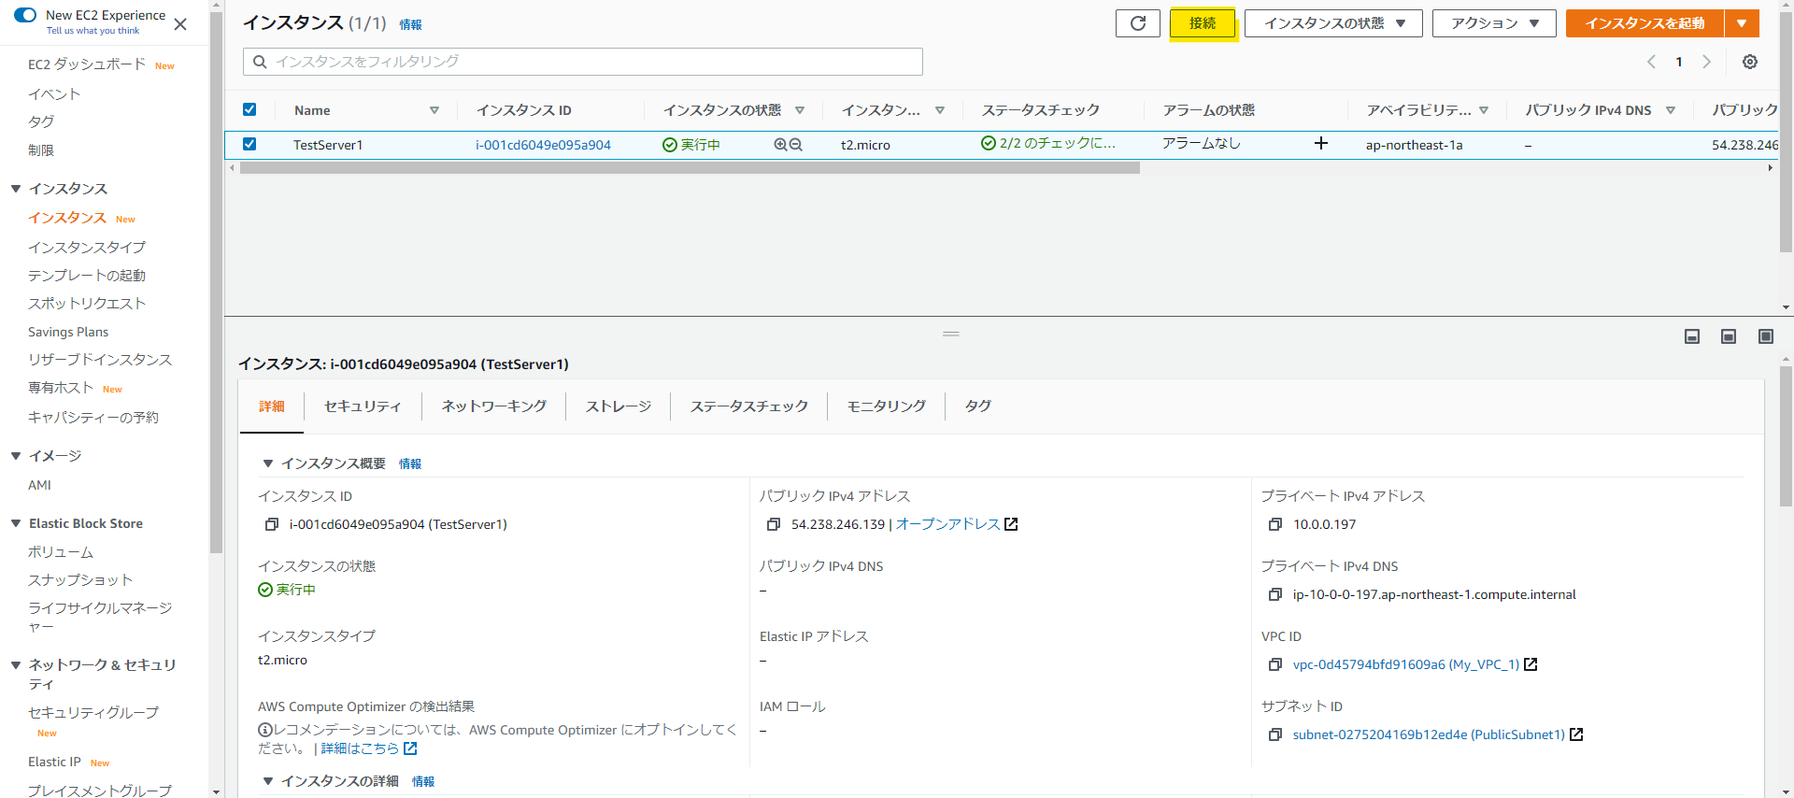Switch to モニタリング tab
The image size is (1794, 798).
coord(887,406)
